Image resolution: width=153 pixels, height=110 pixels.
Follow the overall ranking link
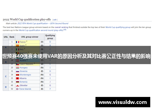point(61,27)
